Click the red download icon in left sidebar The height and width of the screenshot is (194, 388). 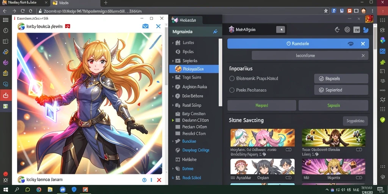click(x=5, y=95)
